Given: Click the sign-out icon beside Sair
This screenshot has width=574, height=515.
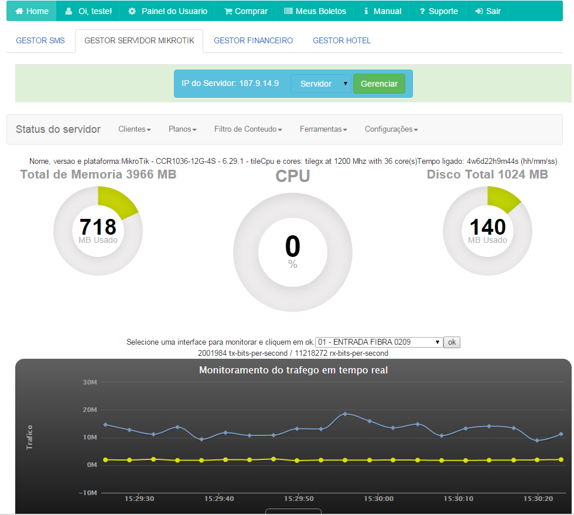Looking at the screenshot, I should click(479, 11).
